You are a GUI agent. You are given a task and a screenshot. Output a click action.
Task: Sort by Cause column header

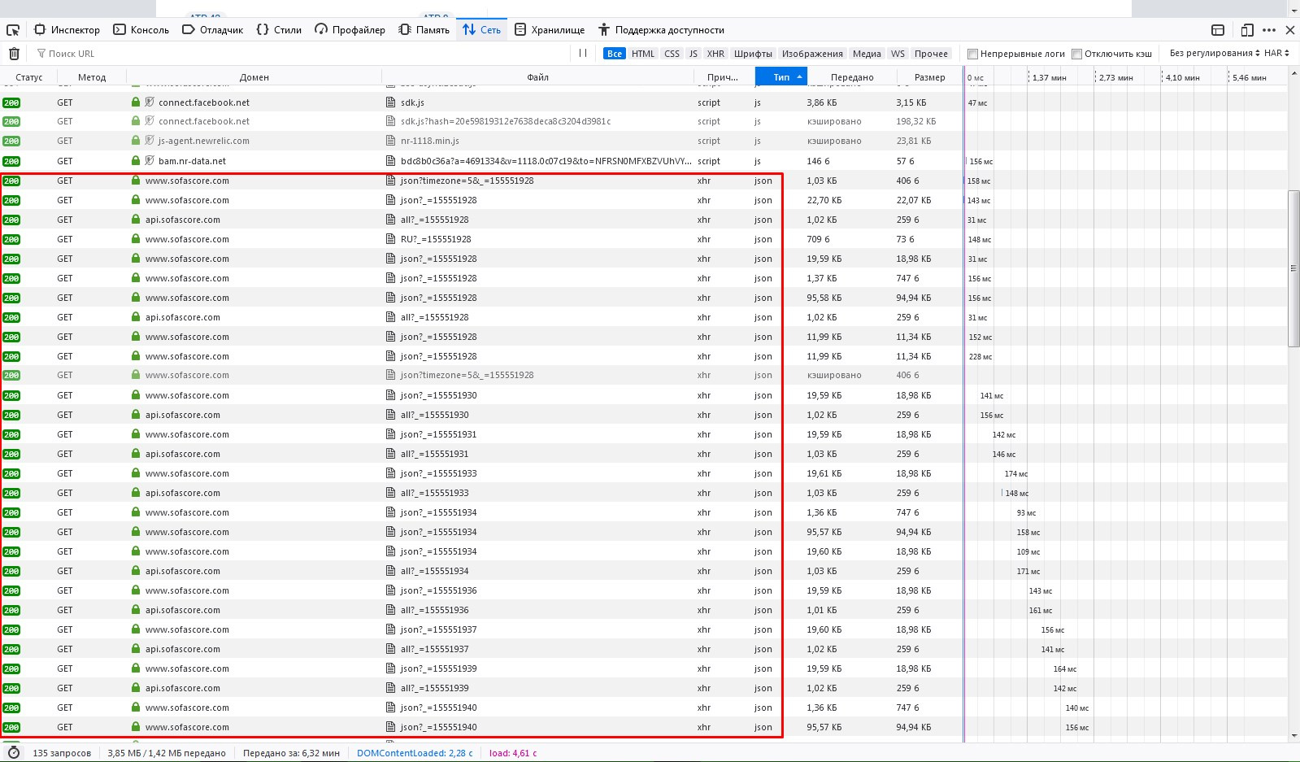pyautogui.click(x=723, y=77)
